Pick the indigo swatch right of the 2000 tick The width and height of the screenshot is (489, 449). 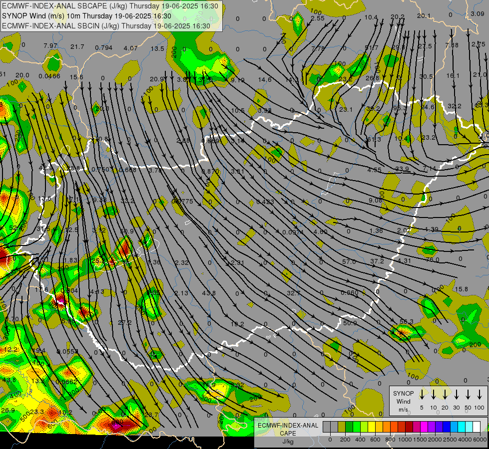(439, 427)
